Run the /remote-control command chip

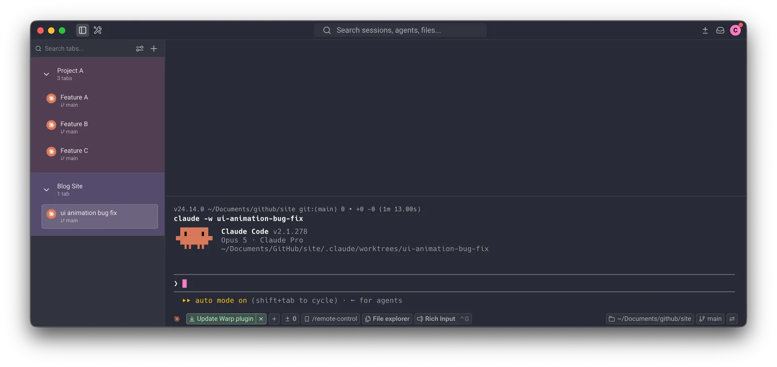331,319
